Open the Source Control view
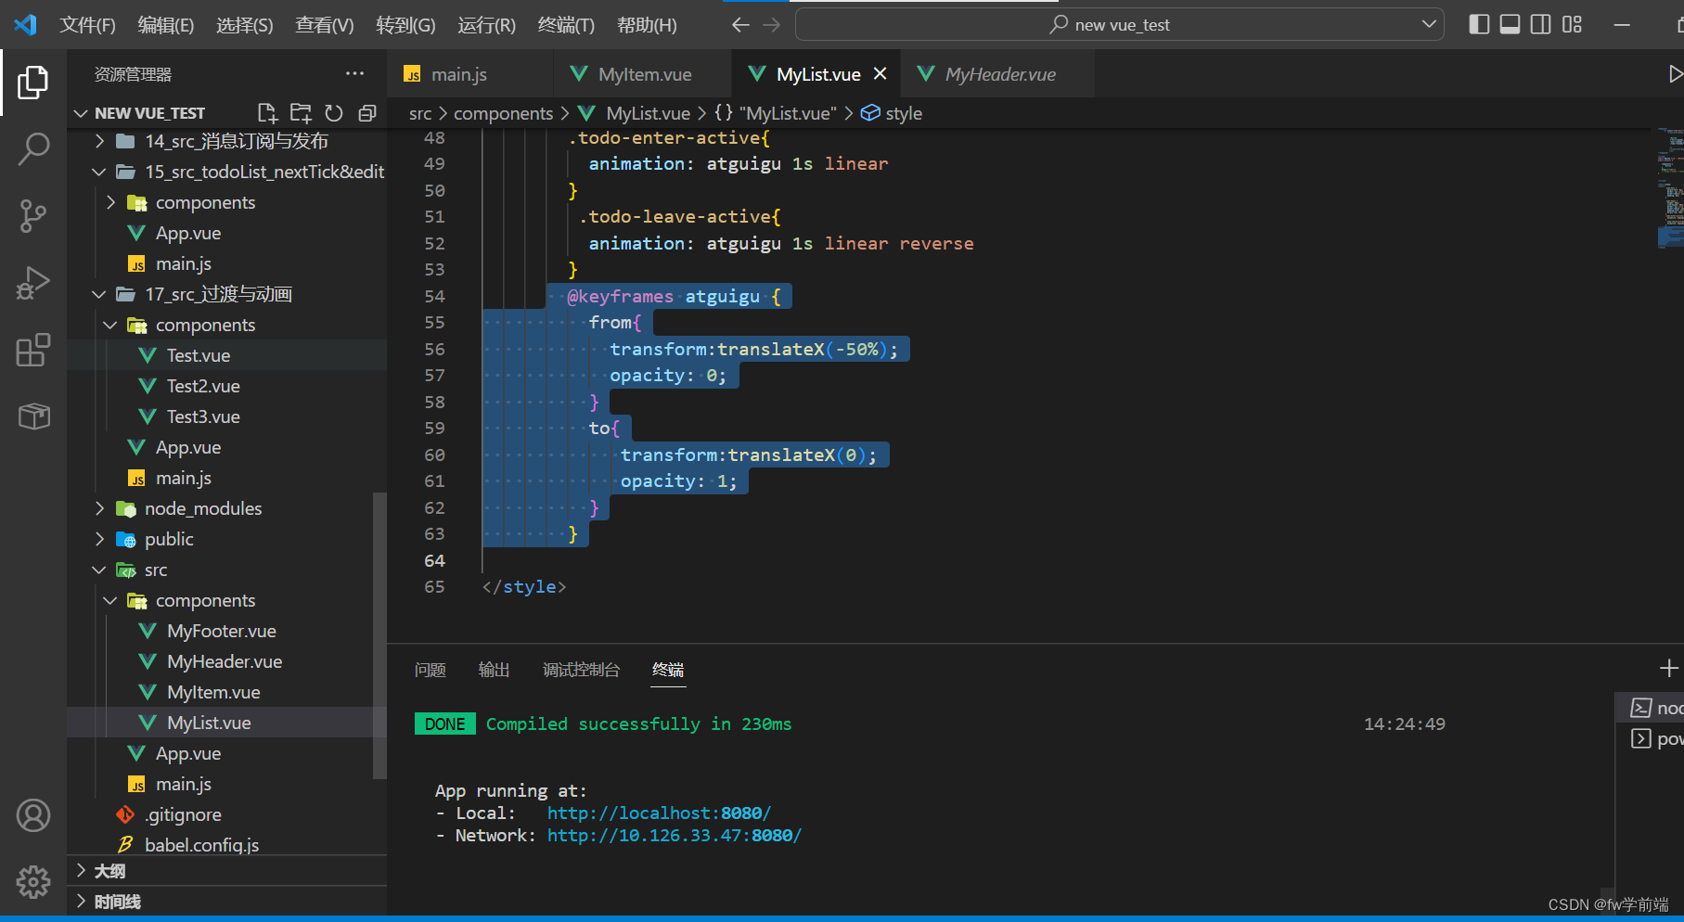1684x922 pixels. 33,215
